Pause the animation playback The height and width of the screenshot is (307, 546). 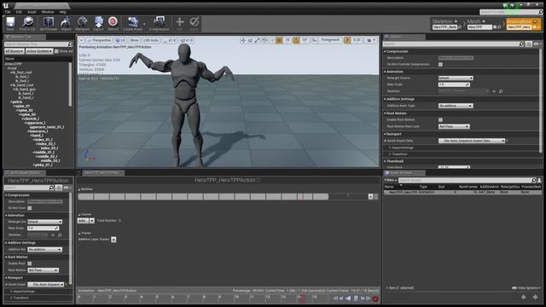tap(356, 298)
